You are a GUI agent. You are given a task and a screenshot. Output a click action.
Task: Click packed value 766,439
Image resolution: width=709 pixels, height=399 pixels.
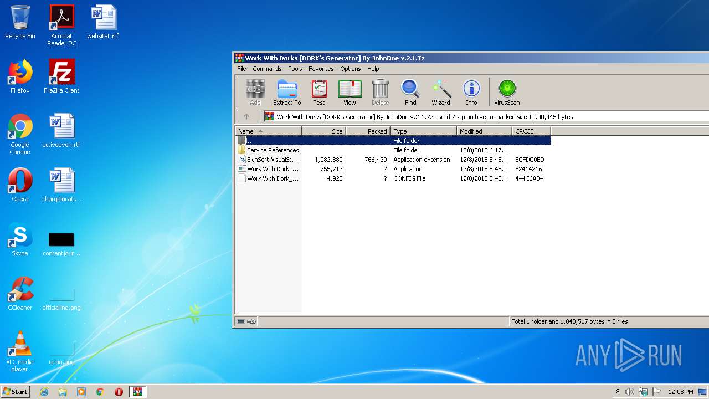[376, 160]
